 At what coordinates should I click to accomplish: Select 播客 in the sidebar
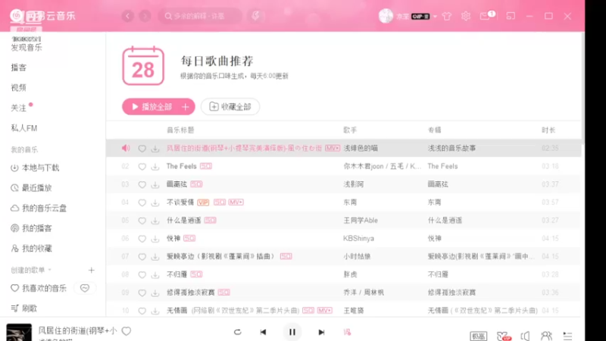[18, 67]
